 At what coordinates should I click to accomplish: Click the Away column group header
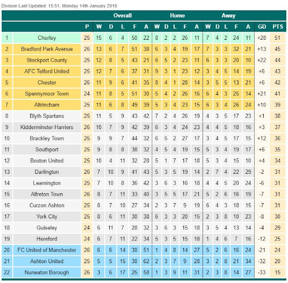228,15
